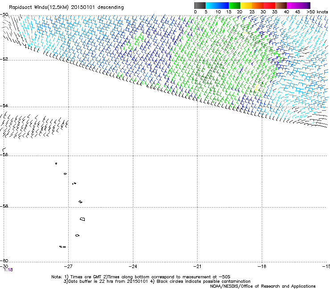Click the '>50 knots' legend label
This screenshot has width=330, height=289.
coord(317,12)
